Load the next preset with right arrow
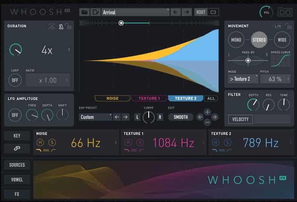 click(187, 12)
